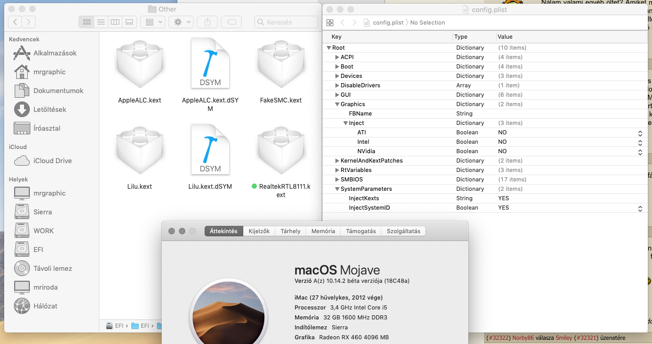
Task: Open Finder group-by dropdown
Action: pyautogui.click(x=153, y=22)
